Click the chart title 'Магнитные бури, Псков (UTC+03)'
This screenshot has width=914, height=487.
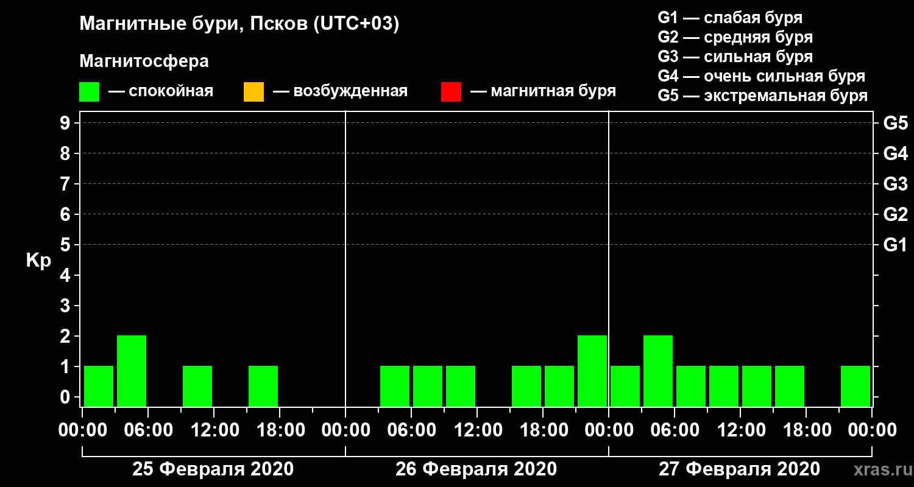click(239, 24)
